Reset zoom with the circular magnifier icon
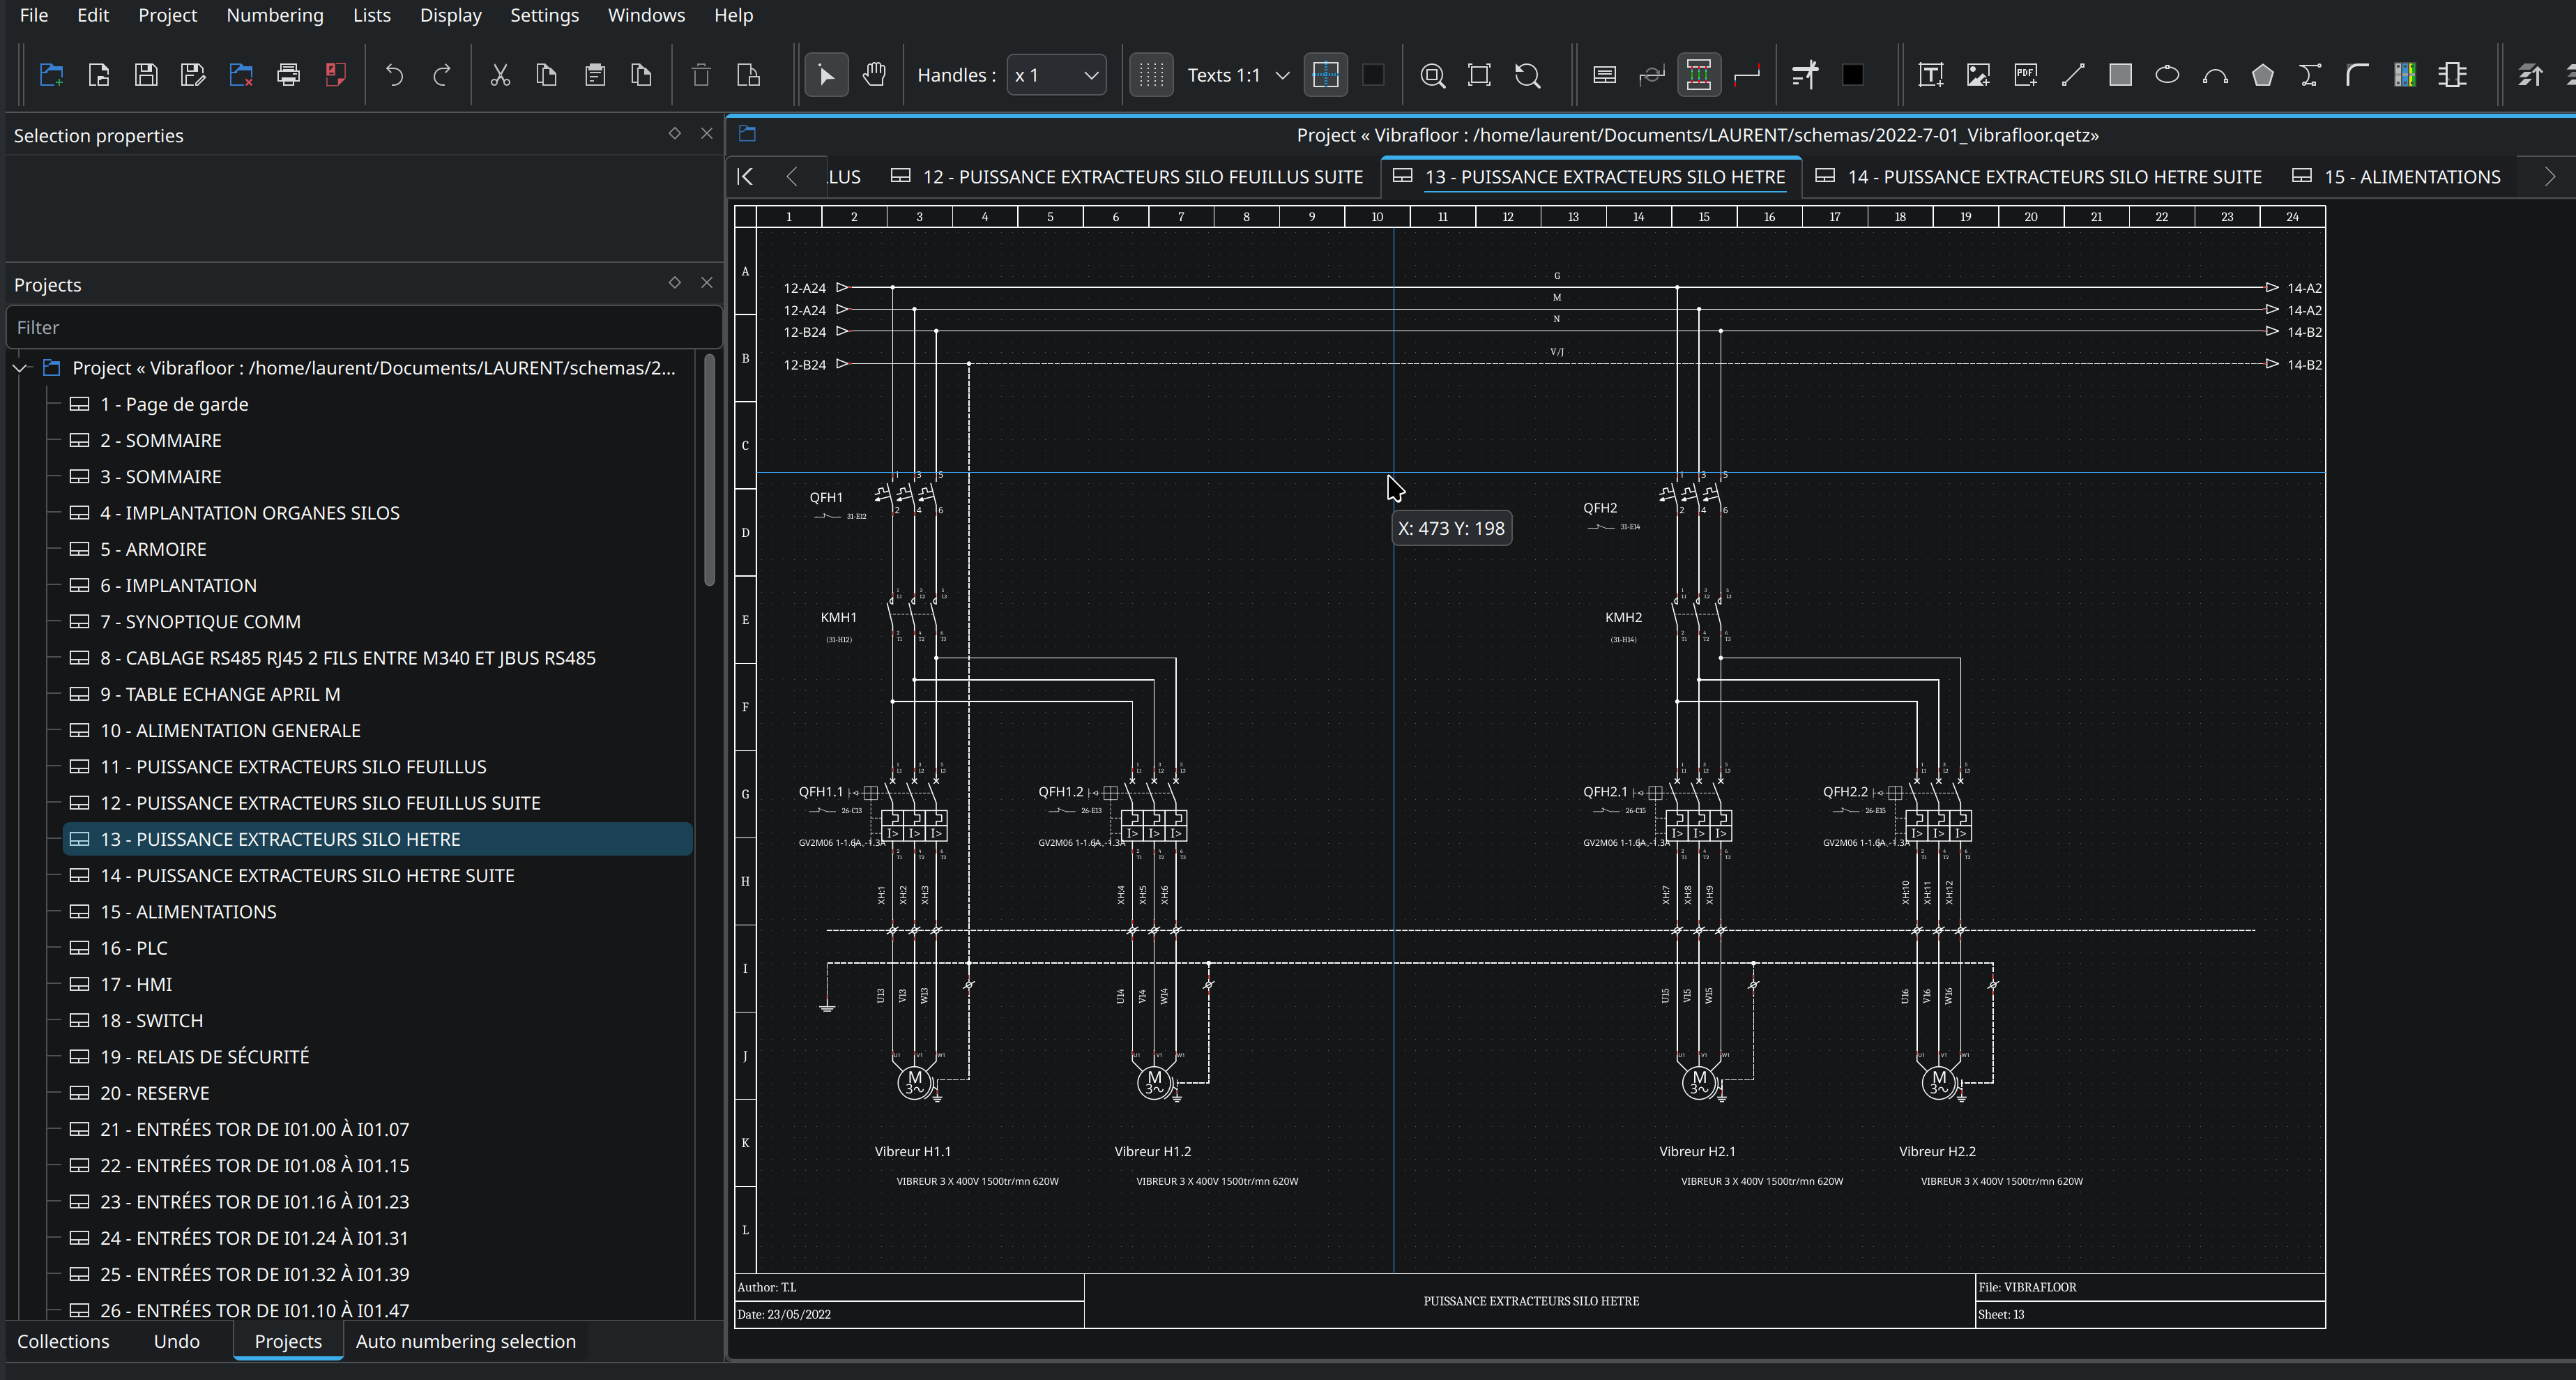The image size is (2576, 1380). [x=1527, y=75]
